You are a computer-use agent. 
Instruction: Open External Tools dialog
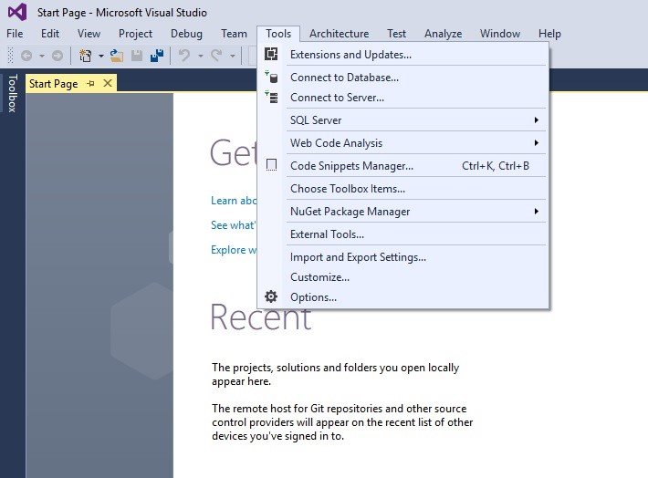click(x=403, y=234)
